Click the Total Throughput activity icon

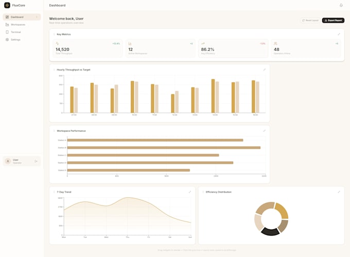coord(57,44)
